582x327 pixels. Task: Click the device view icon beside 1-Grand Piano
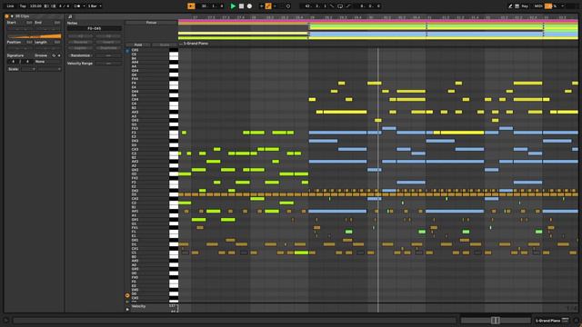(565, 320)
